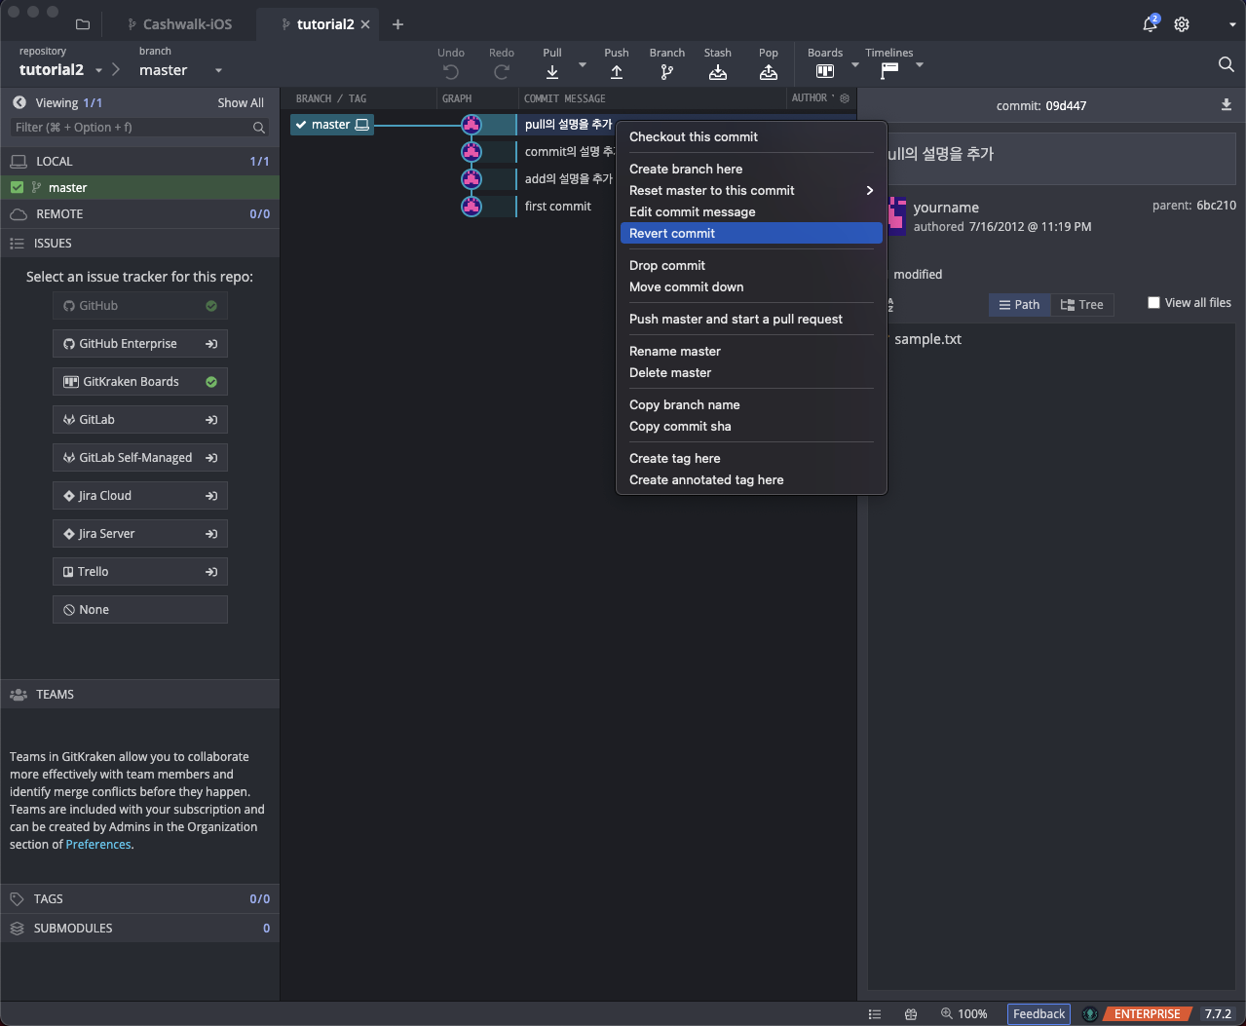Uncheck the master branch checkbox
Image resolution: width=1246 pixels, height=1026 pixels.
pyautogui.click(x=18, y=187)
